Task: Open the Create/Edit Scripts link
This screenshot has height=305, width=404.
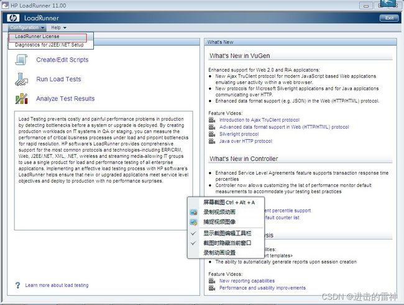Action: (x=62, y=60)
